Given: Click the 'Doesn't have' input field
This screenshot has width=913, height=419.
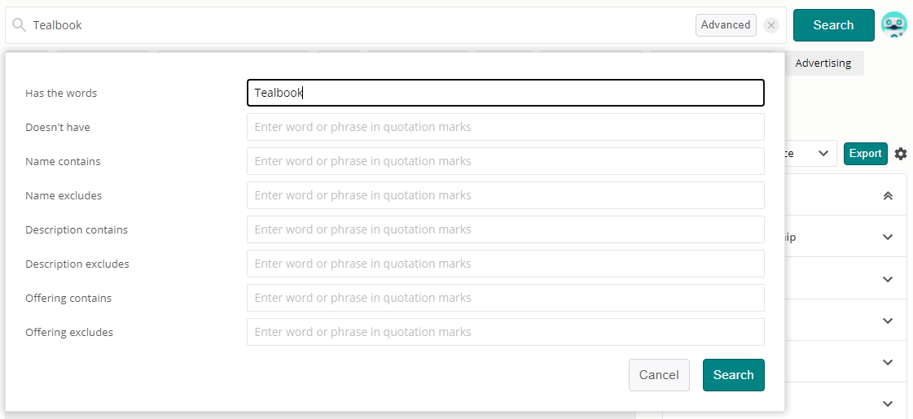Looking at the screenshot, I should tap(505, 127).
